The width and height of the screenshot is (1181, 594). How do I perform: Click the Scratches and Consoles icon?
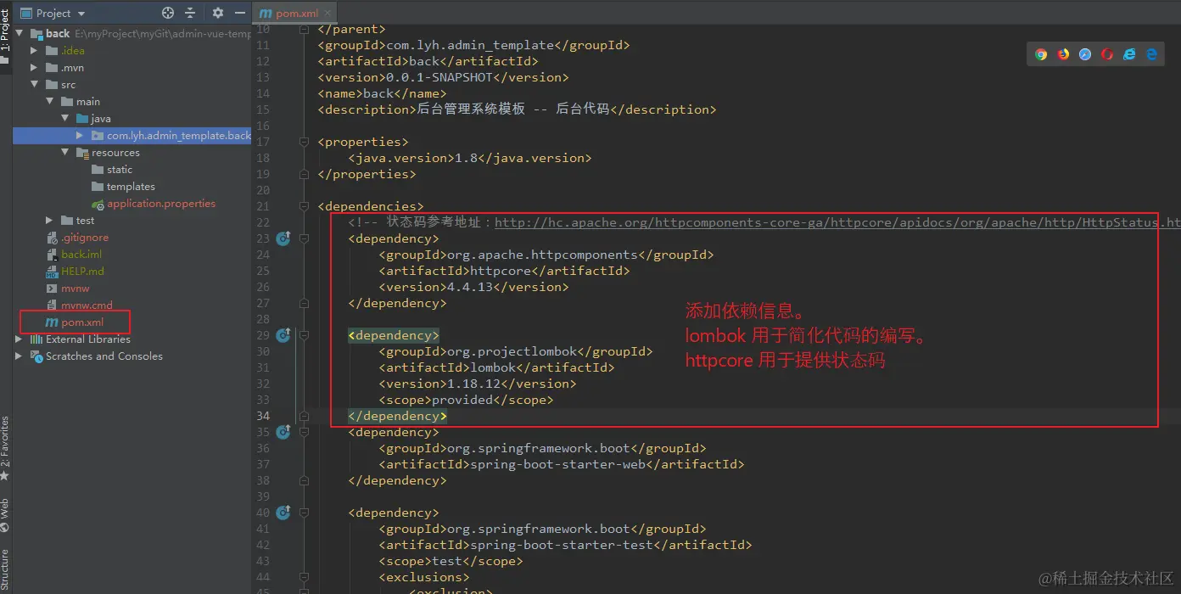36,356
